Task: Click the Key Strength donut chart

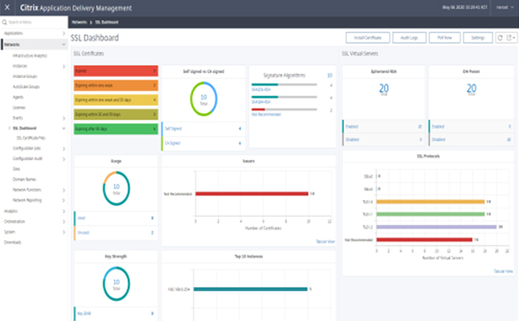Action: coord(116,282)
